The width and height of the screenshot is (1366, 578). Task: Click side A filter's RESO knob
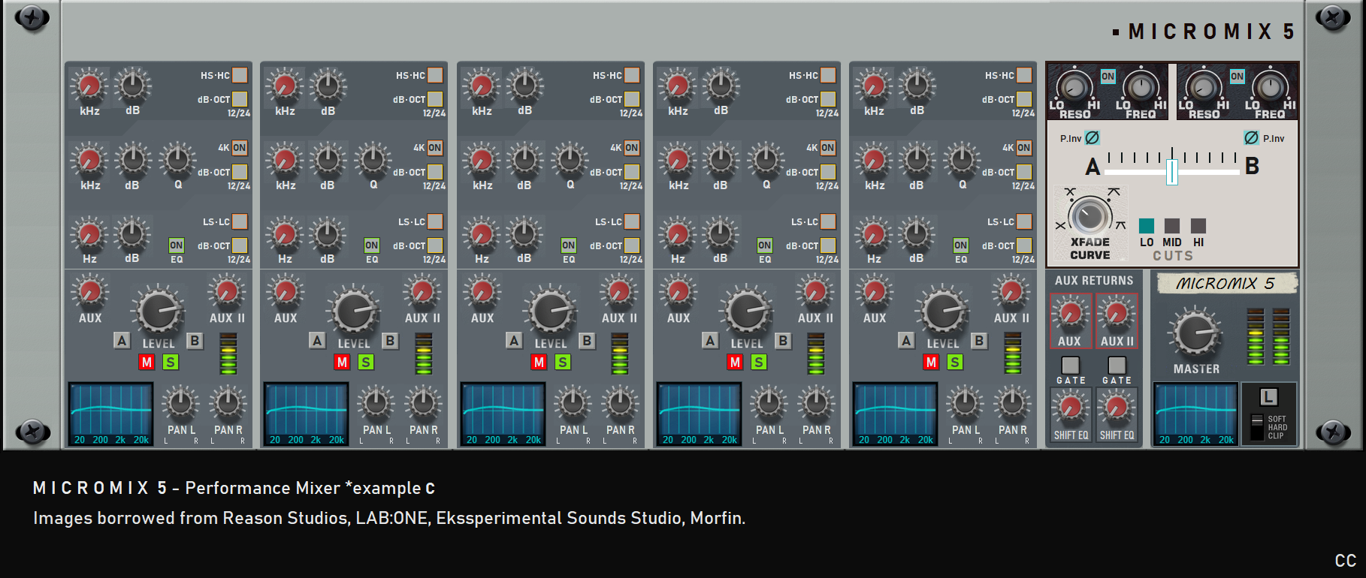pyautogui.click(x=1074, y=87)
